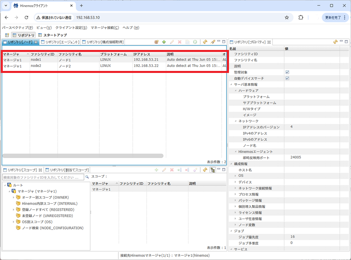
Task: Open the ビュー(V) menu
Action: pyautogui.click(x=44, y=28)
